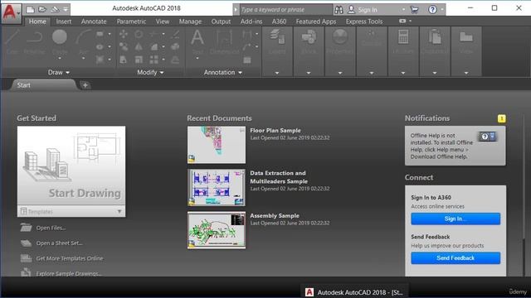
Task: Click the Start Drawing tile
Action: point(71,166)
